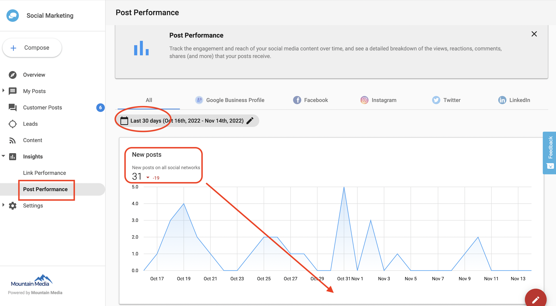Select Post Performance under Insights
The image size is (556, 306).
coord(45,189)
